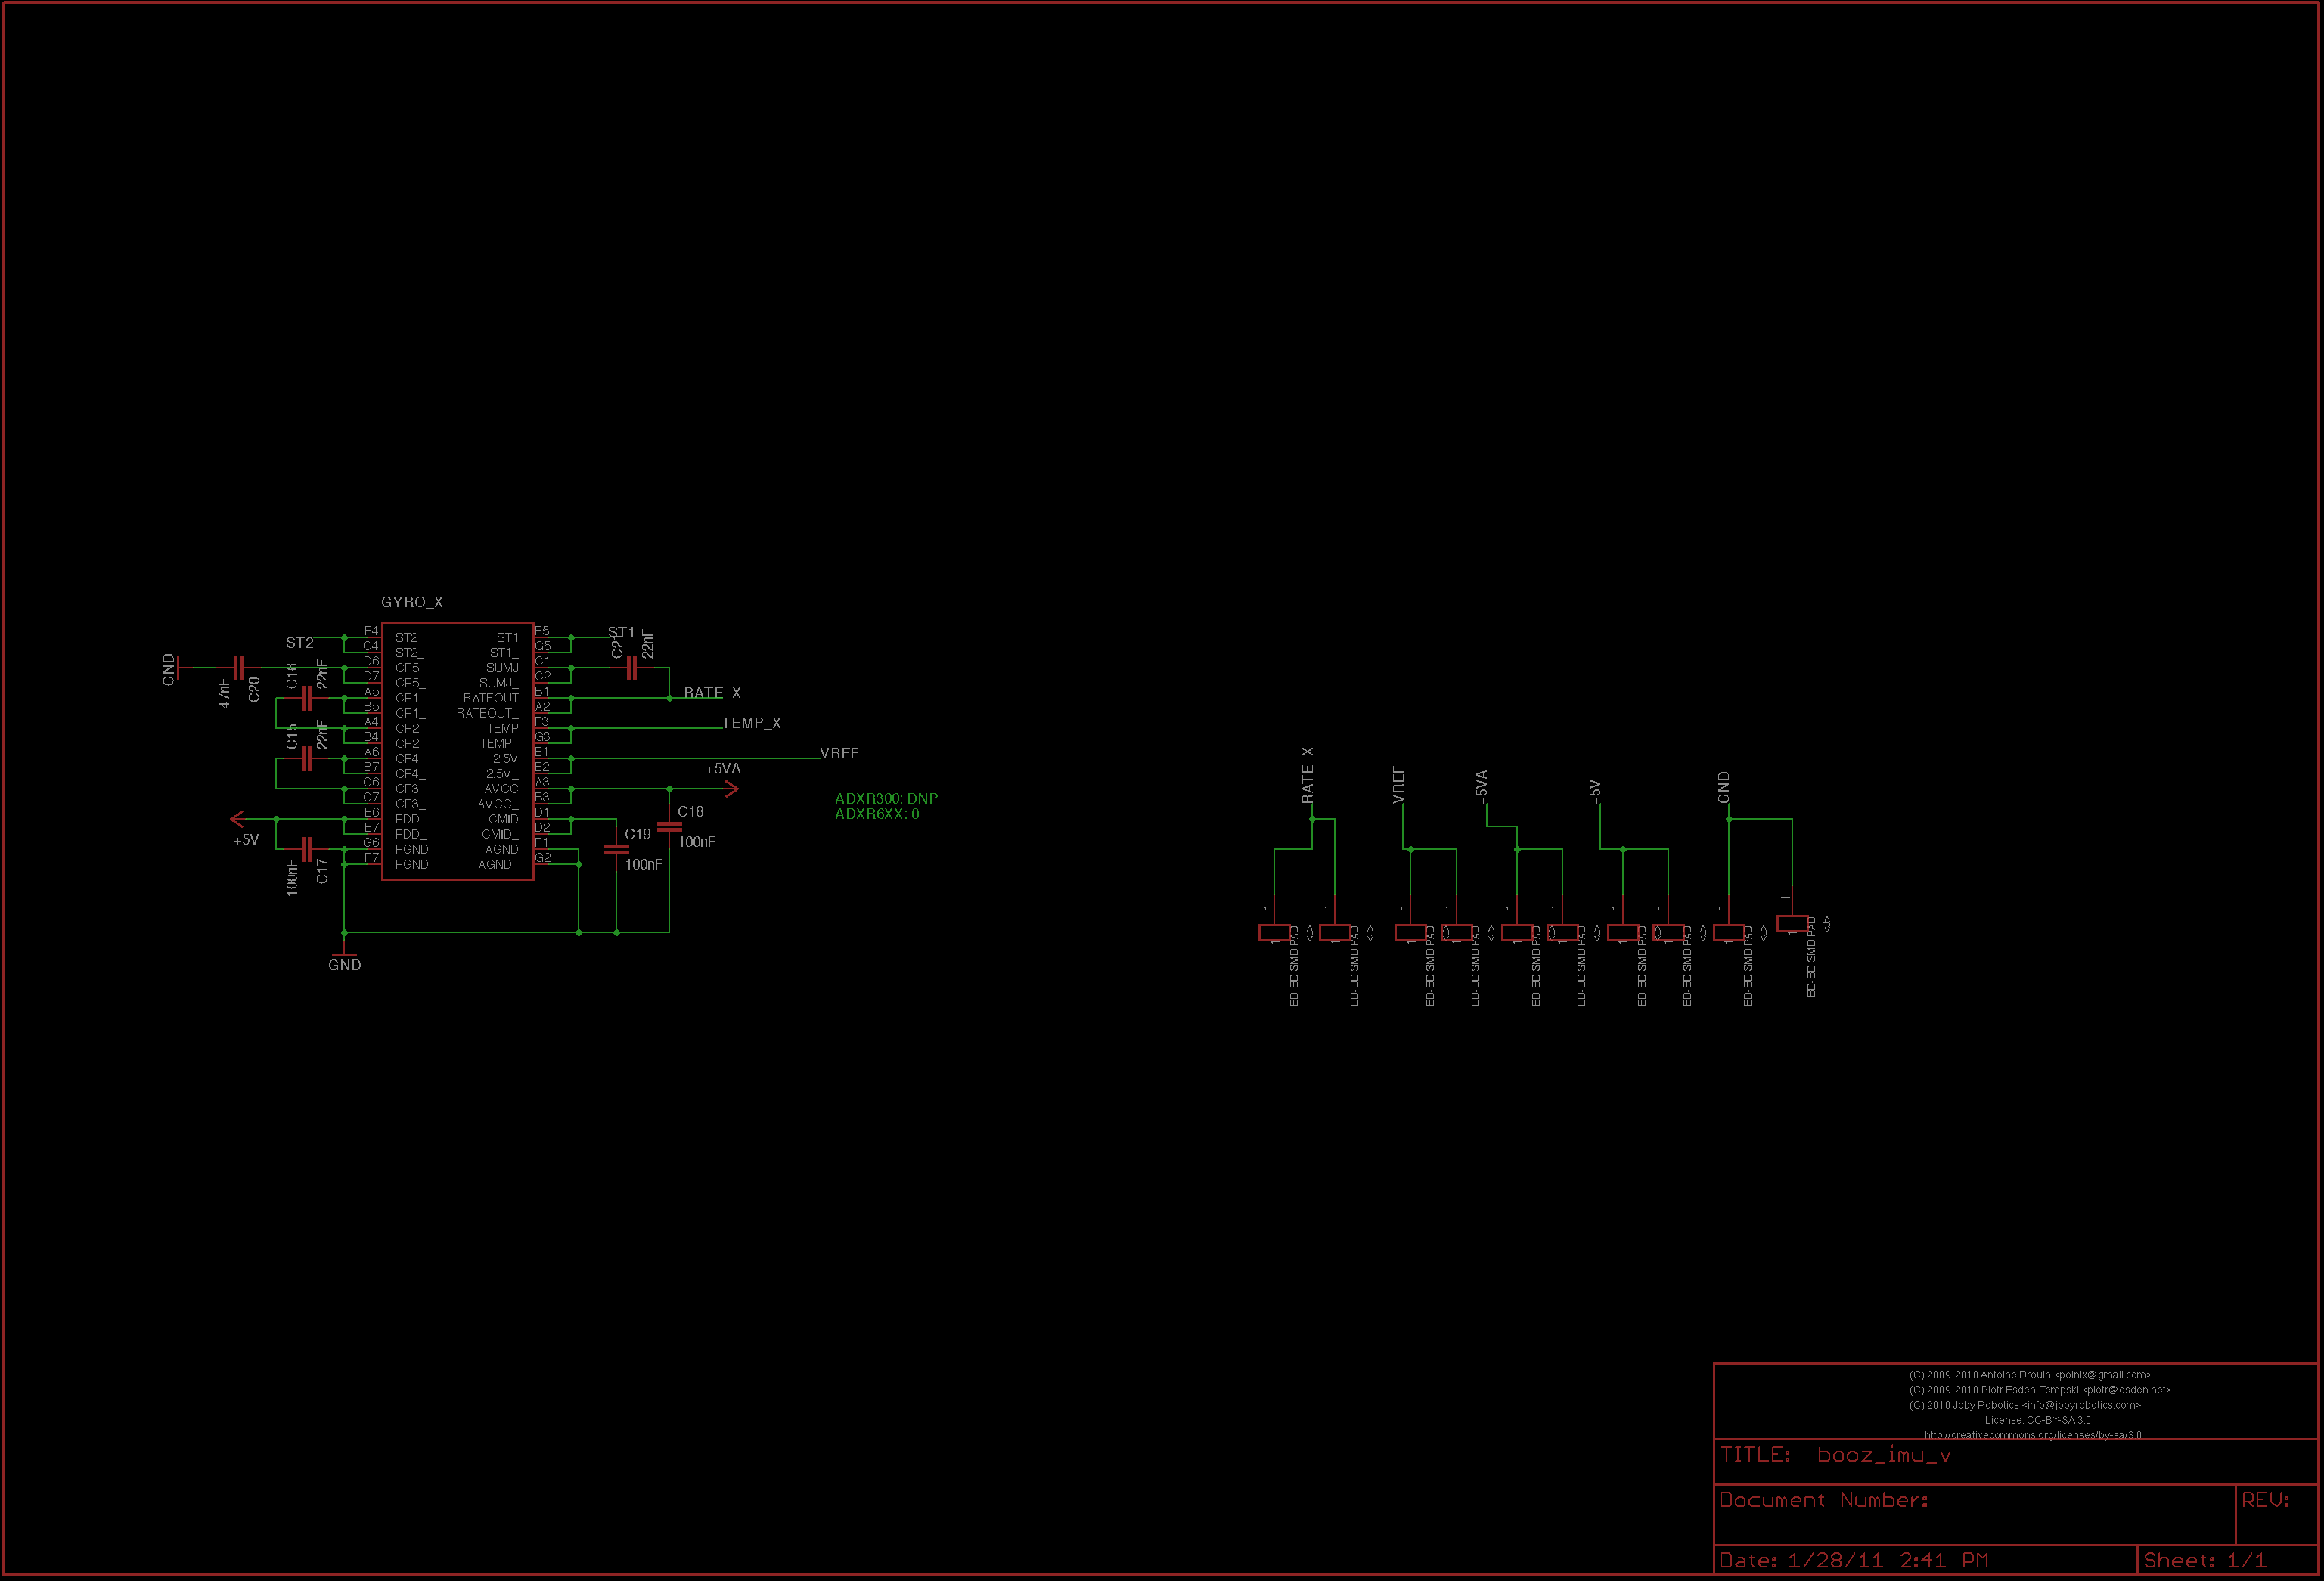The height and width of the screenshot is (1581, 2324).
Task: Click the PGND pin name inside chip
Action: pos(411,849)
